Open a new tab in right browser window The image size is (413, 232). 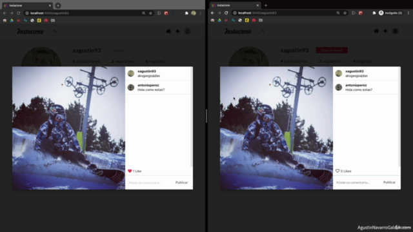tap(266, 5)
